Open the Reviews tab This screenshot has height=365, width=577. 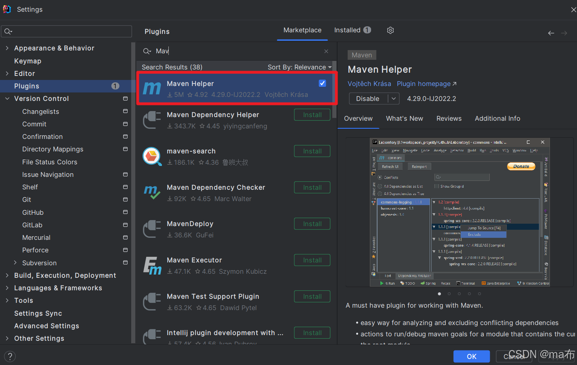tap(449, 118)
